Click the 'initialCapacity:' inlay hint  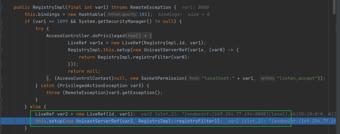click(123, 14)
